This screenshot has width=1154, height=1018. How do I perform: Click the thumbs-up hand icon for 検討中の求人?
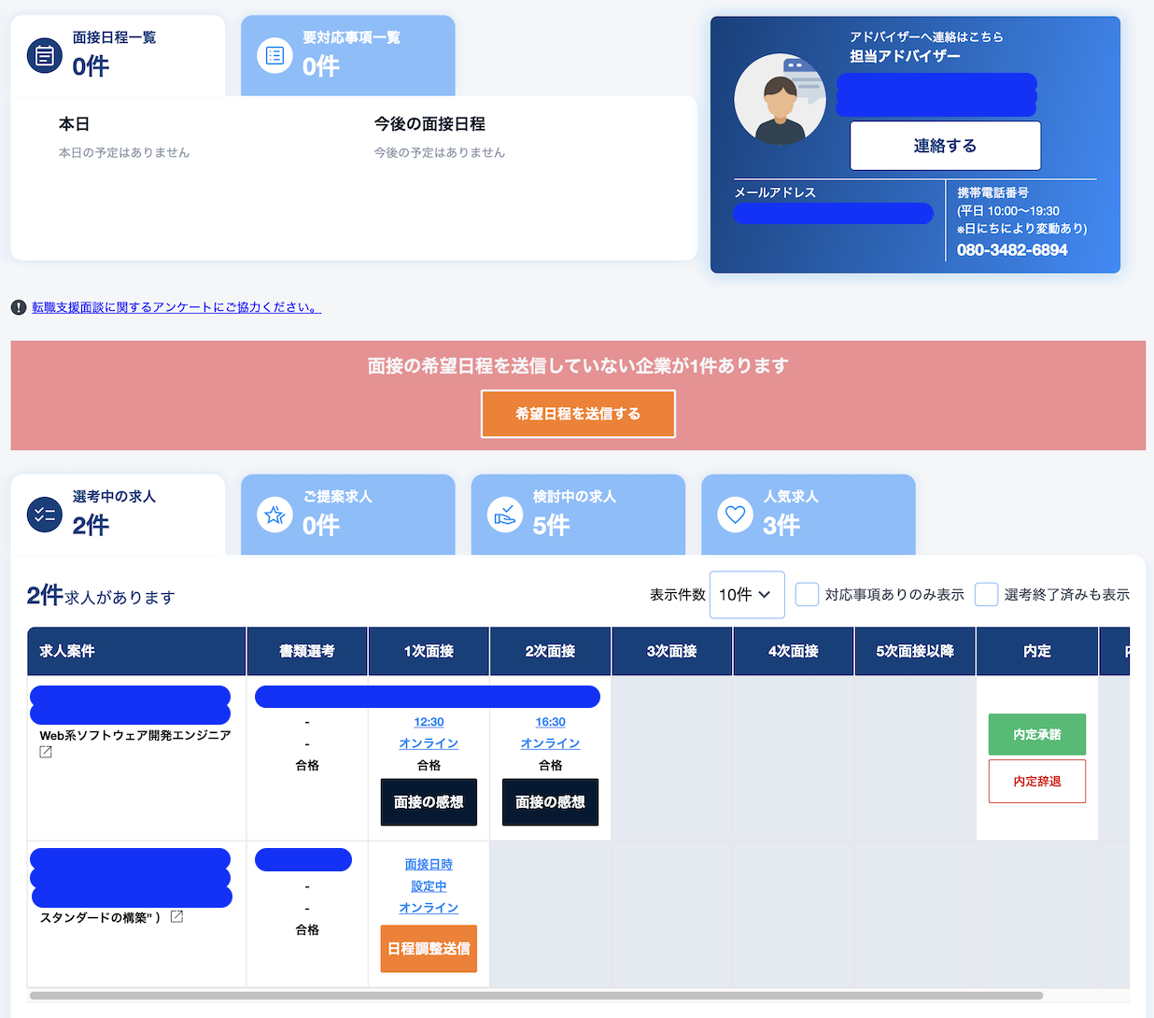click(x=505, y=515)
